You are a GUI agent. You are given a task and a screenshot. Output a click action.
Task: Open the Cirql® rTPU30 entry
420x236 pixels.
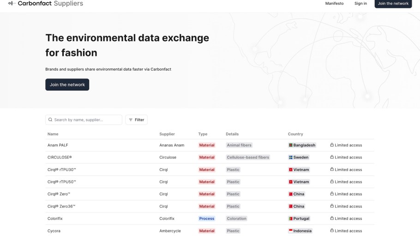click(x=61, y=170)
